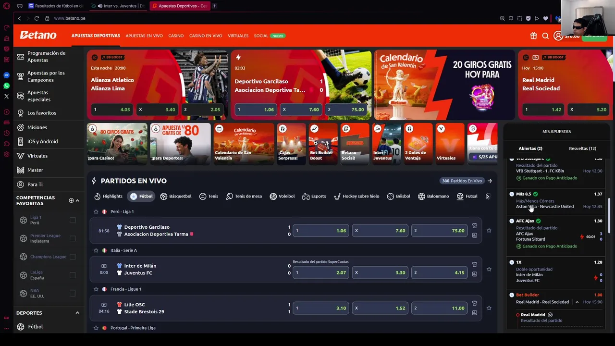615x346 pixels.
Task: Favorite the Inter de Milán match star
Action: pyautogui.click(x=489, y=269)
